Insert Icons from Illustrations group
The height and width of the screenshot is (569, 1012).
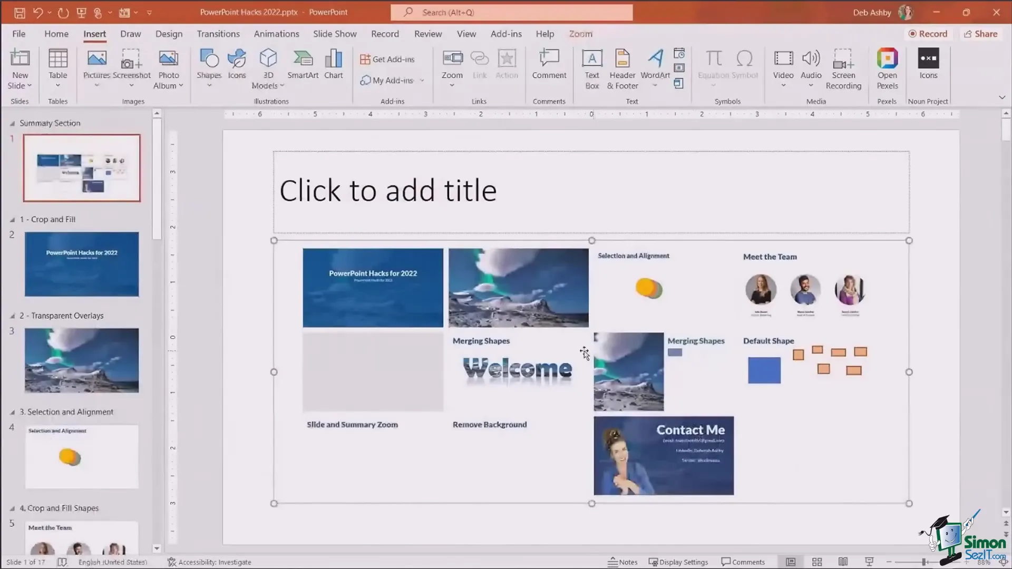click(x=237, y=64)
